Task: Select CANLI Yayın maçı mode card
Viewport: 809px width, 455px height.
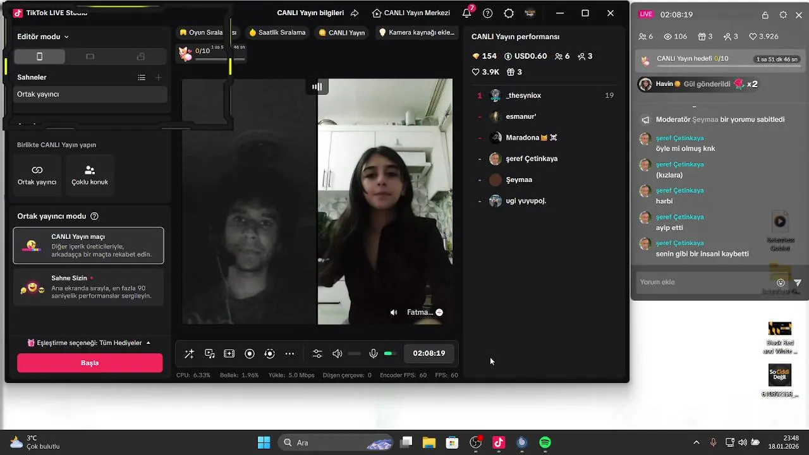Action: (x=88, y=245)
